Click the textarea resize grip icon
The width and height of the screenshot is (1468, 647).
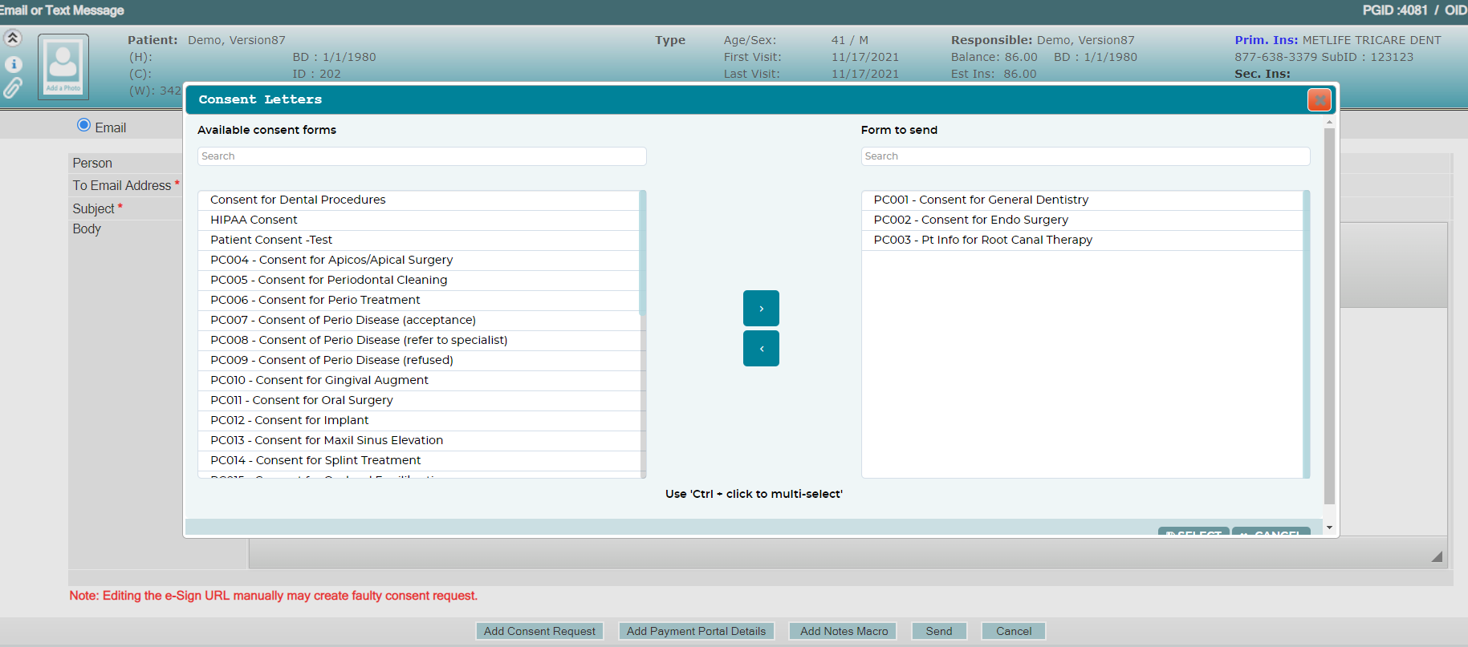[x=1437, y=556]
